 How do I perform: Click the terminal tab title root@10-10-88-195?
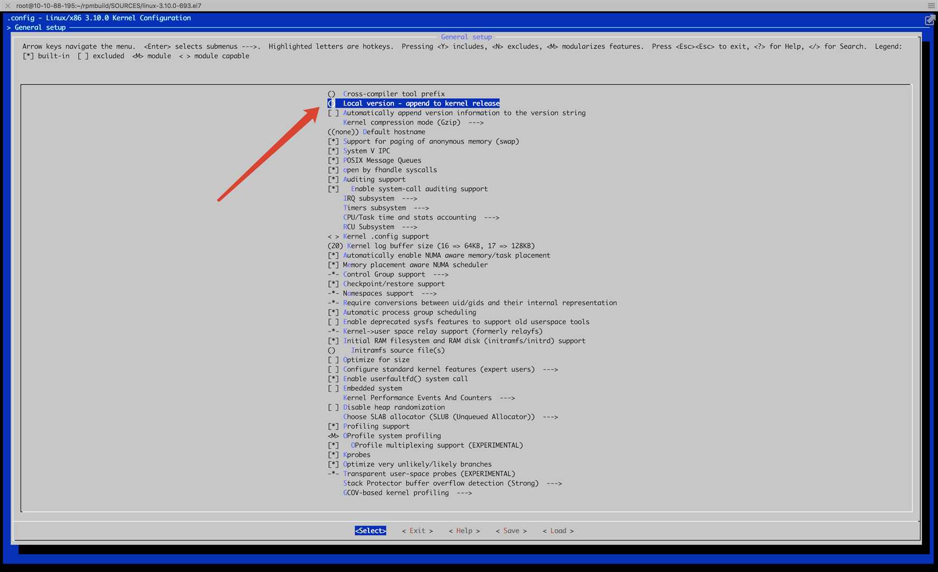click(109, 6)
